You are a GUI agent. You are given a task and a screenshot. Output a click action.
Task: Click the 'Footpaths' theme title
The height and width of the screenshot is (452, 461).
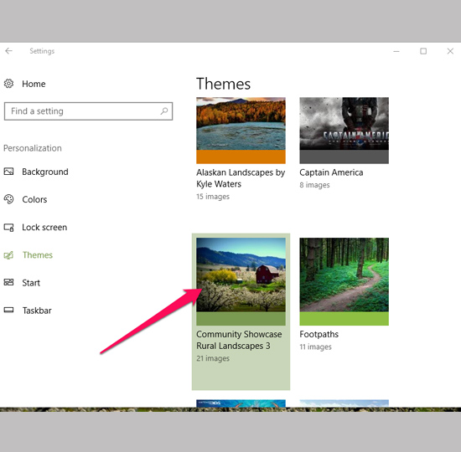319,334
